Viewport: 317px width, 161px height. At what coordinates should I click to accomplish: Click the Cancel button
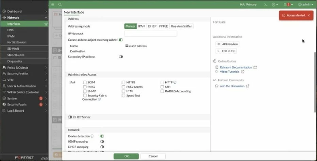click(153, 156)
